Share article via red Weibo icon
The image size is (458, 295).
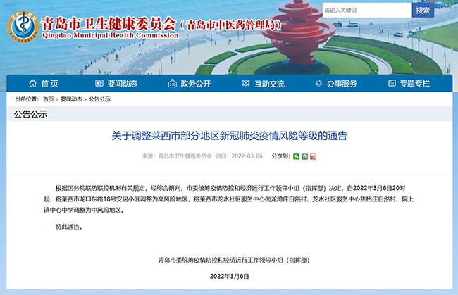313,156
